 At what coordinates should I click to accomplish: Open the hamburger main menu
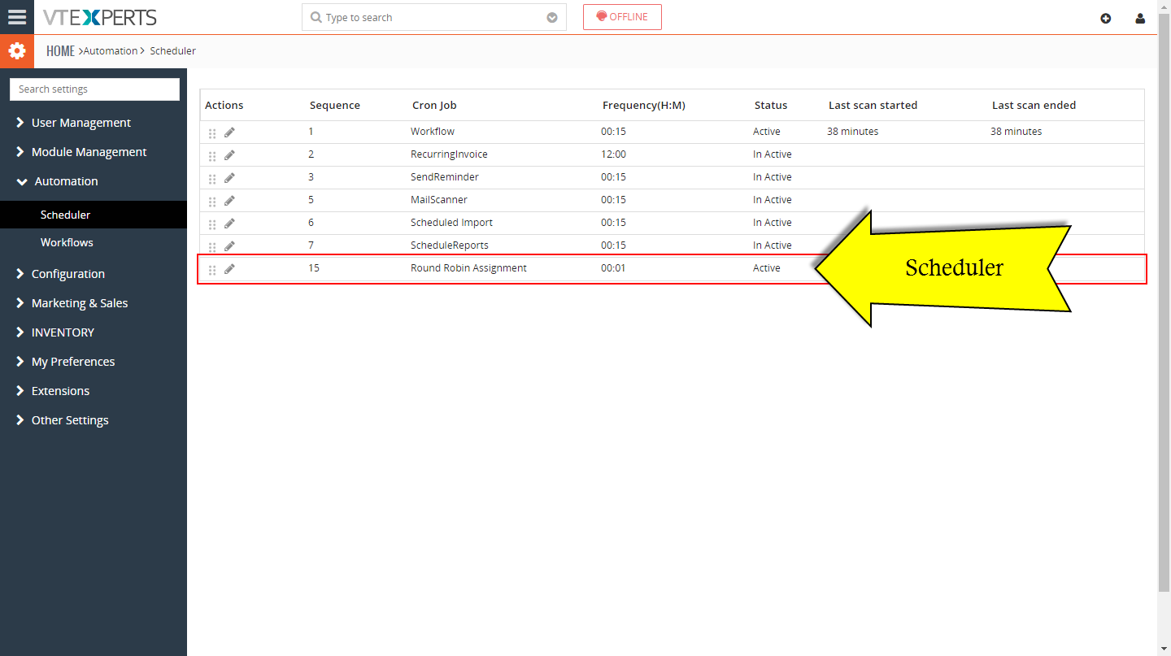tap(17, 17)
